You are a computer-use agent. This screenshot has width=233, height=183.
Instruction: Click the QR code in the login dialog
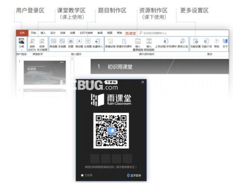(111, 131)
